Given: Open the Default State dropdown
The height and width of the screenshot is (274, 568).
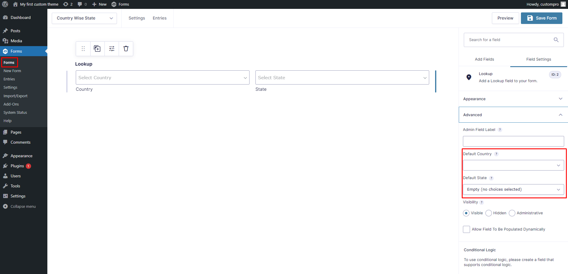Looking at the screenshot, I should (513, 189).
